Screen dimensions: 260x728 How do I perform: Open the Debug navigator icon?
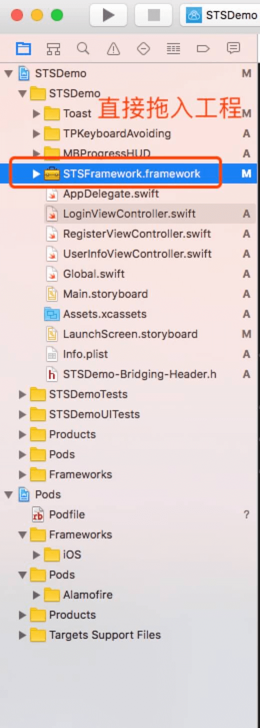tap(173, 49)
